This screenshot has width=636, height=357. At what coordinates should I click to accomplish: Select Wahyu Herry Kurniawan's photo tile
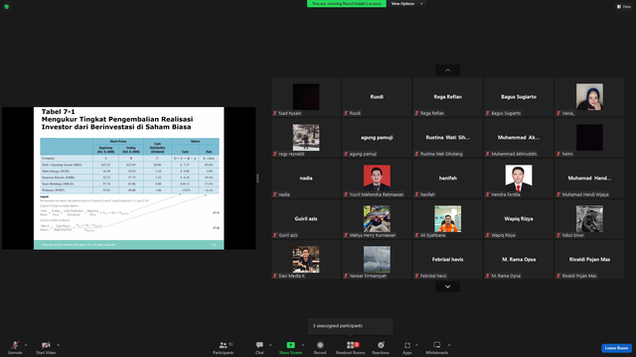(377, 219)
